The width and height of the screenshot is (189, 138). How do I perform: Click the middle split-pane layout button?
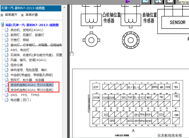[x=158, y=2]
